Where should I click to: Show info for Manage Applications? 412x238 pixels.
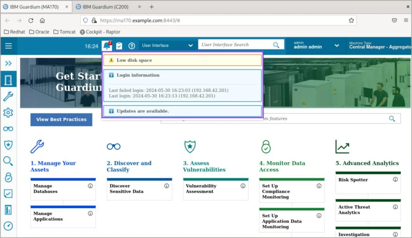90,213
